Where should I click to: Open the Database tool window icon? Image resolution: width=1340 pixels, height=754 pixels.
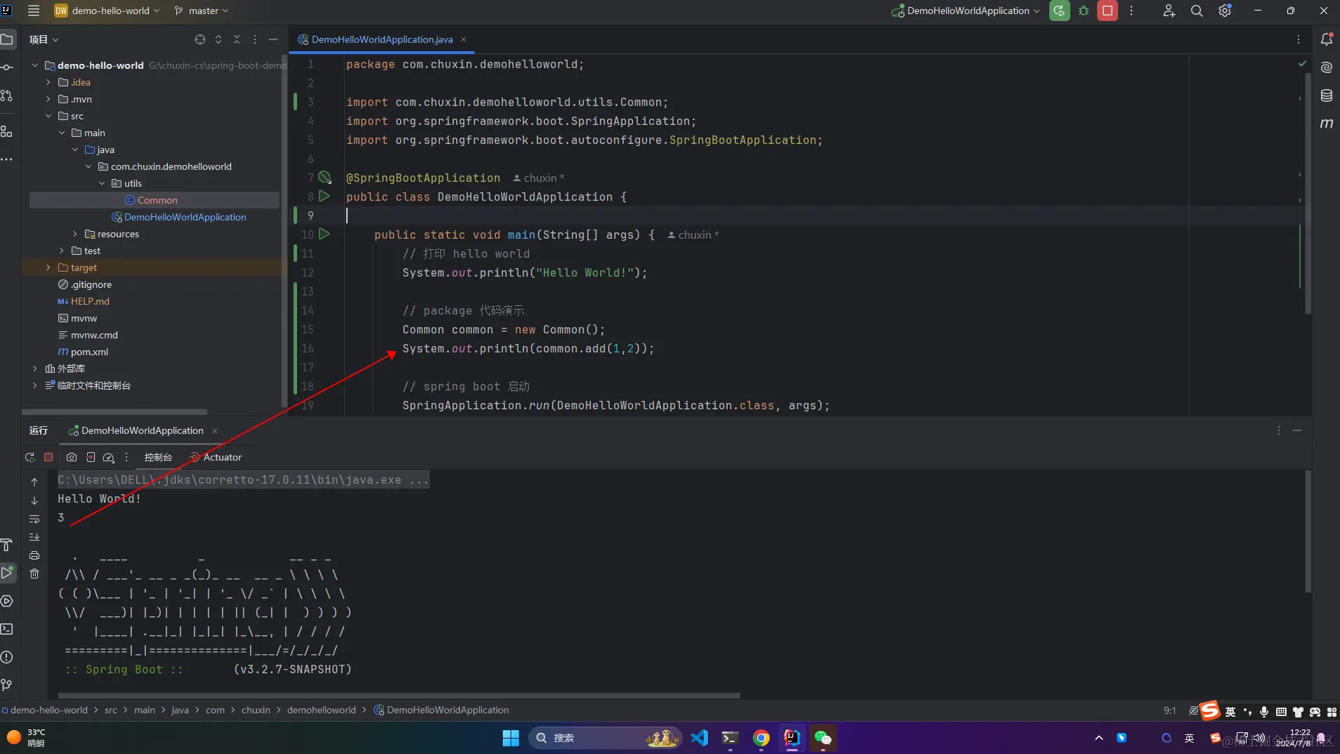pyautogui.click(x=1326, y=95)
